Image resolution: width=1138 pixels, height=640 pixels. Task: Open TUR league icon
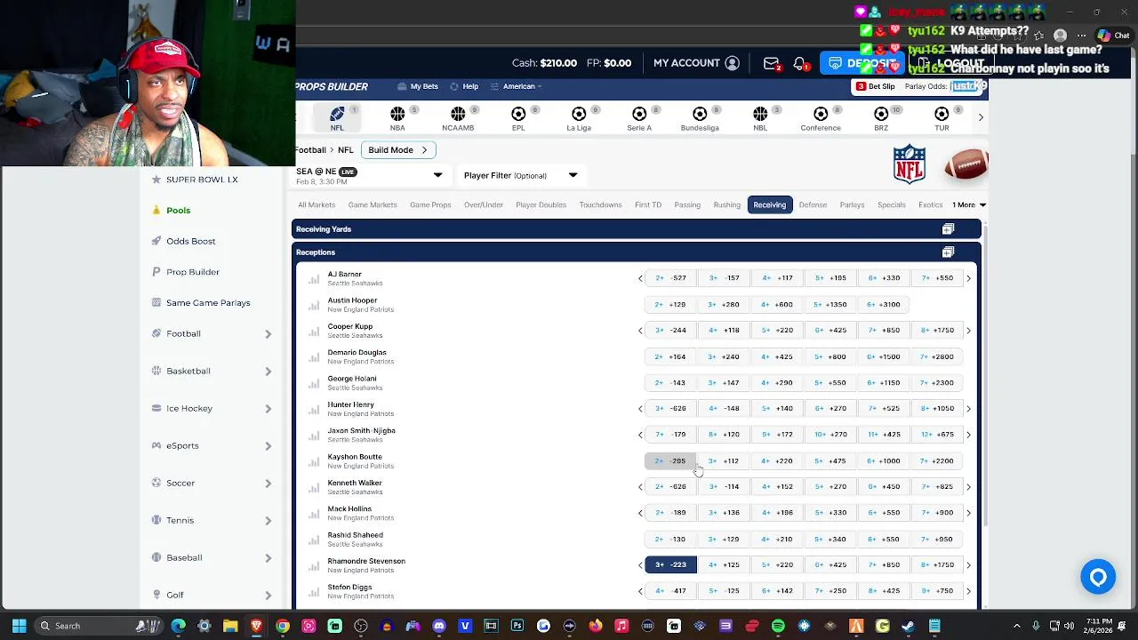942,118
